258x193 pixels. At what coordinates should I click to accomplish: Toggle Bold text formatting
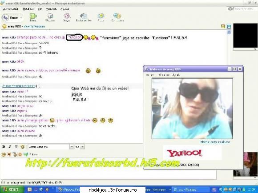[4, 147]
